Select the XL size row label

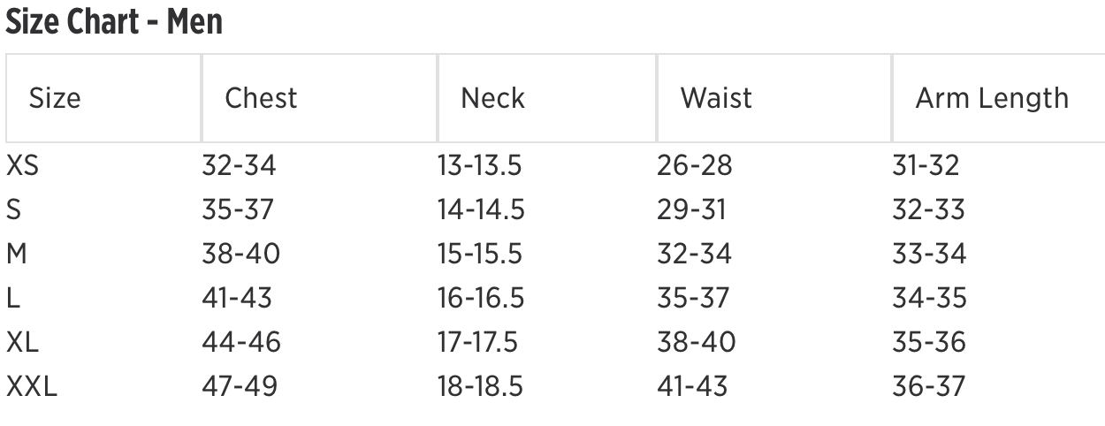[23, 342]
